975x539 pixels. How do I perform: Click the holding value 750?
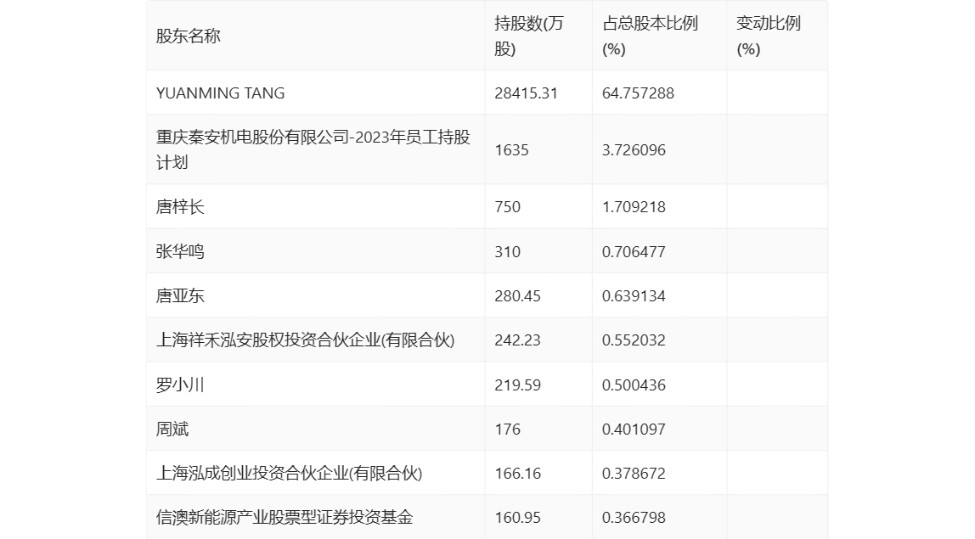coord(507,207)
